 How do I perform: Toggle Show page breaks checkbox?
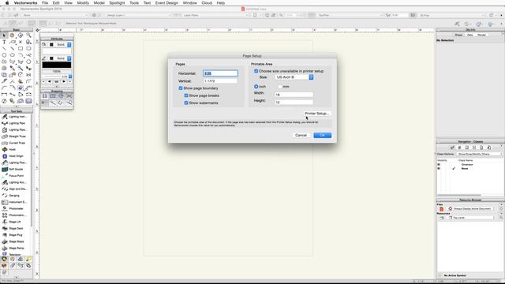click(x=186, y=95)
